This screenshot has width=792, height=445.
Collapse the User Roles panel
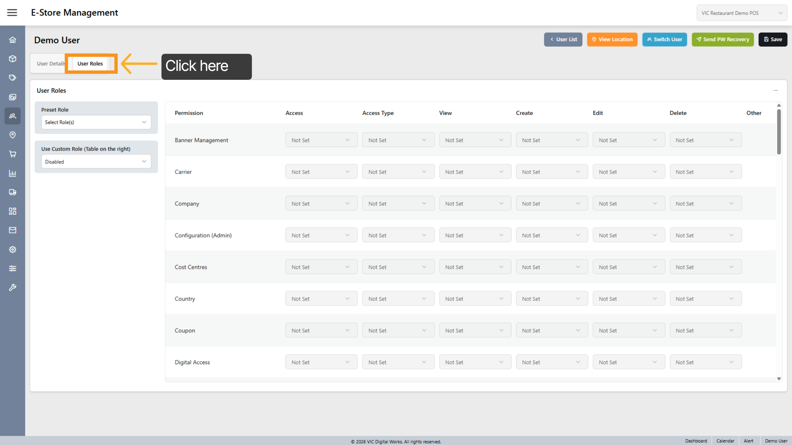775,90
